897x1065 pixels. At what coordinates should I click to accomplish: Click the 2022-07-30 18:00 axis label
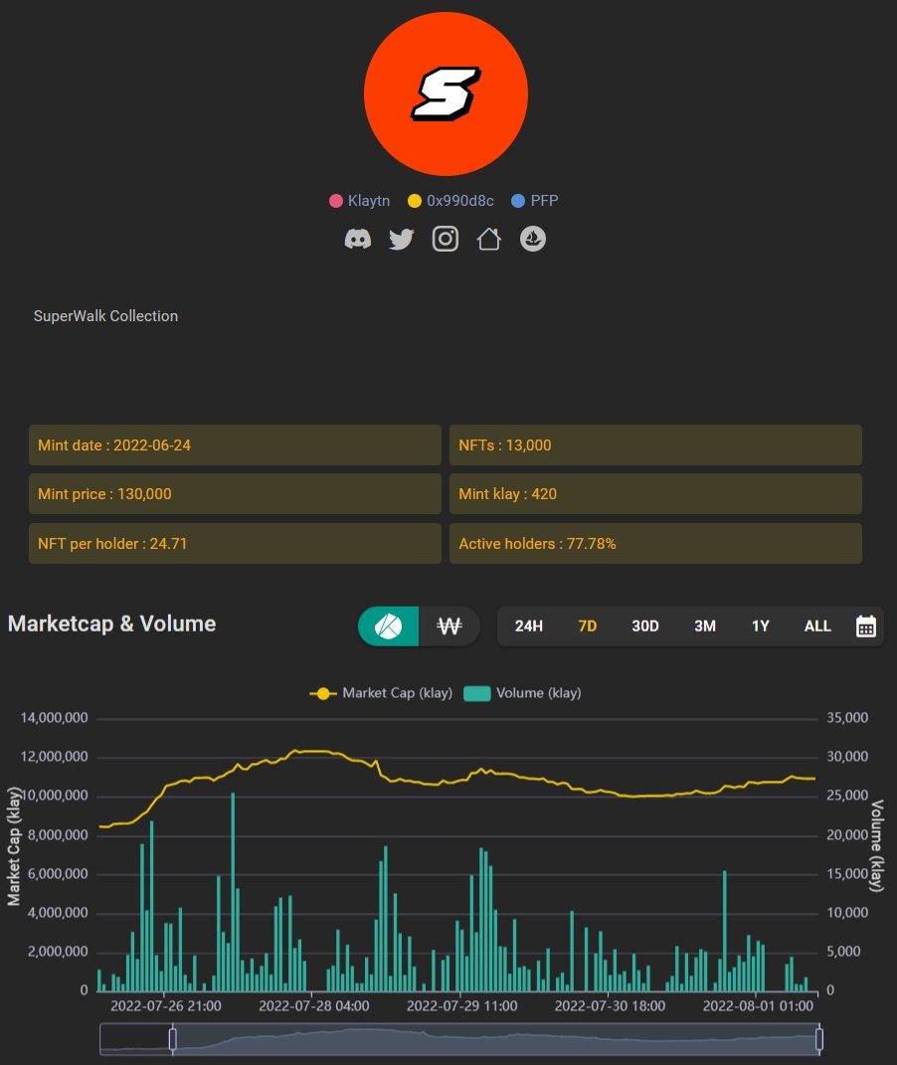coord(610,1006)
